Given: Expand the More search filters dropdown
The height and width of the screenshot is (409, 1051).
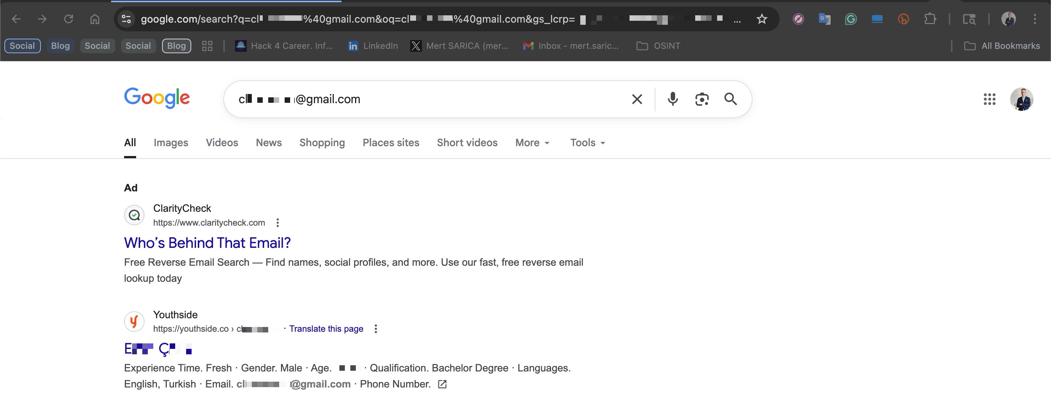Looking at the screenshot, I should [532, 143].
